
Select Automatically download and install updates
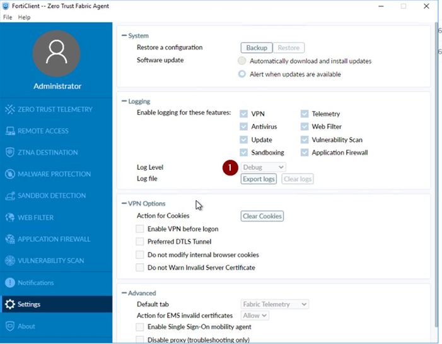[242, 61]
